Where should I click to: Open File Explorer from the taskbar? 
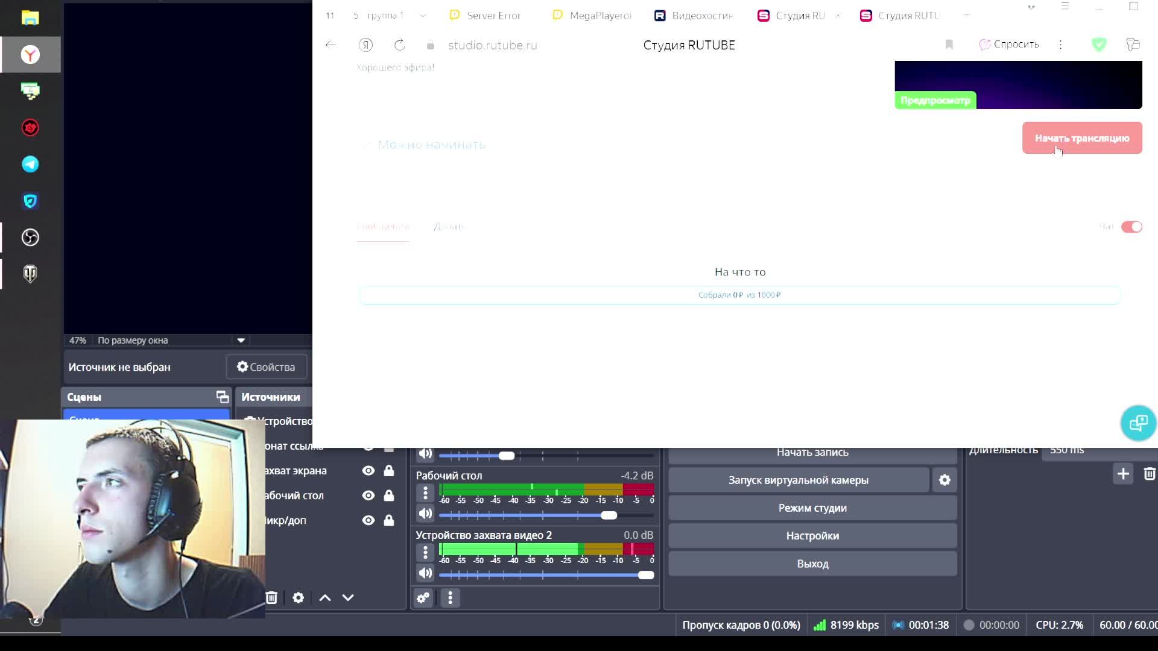(30, 18)
